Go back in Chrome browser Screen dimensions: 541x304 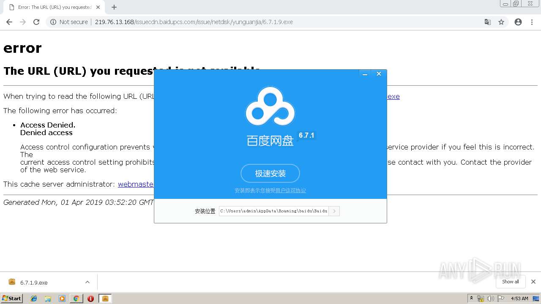9,22
